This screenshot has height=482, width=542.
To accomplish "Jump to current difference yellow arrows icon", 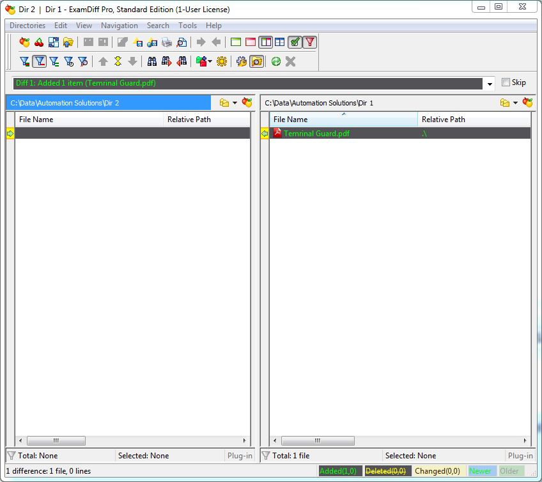I will (x=118, y=61).
